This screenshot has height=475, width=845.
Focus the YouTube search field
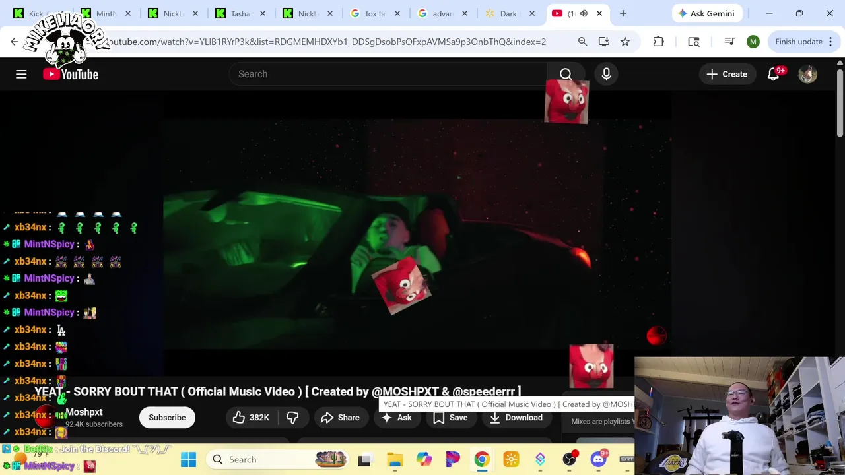[388, 74]
